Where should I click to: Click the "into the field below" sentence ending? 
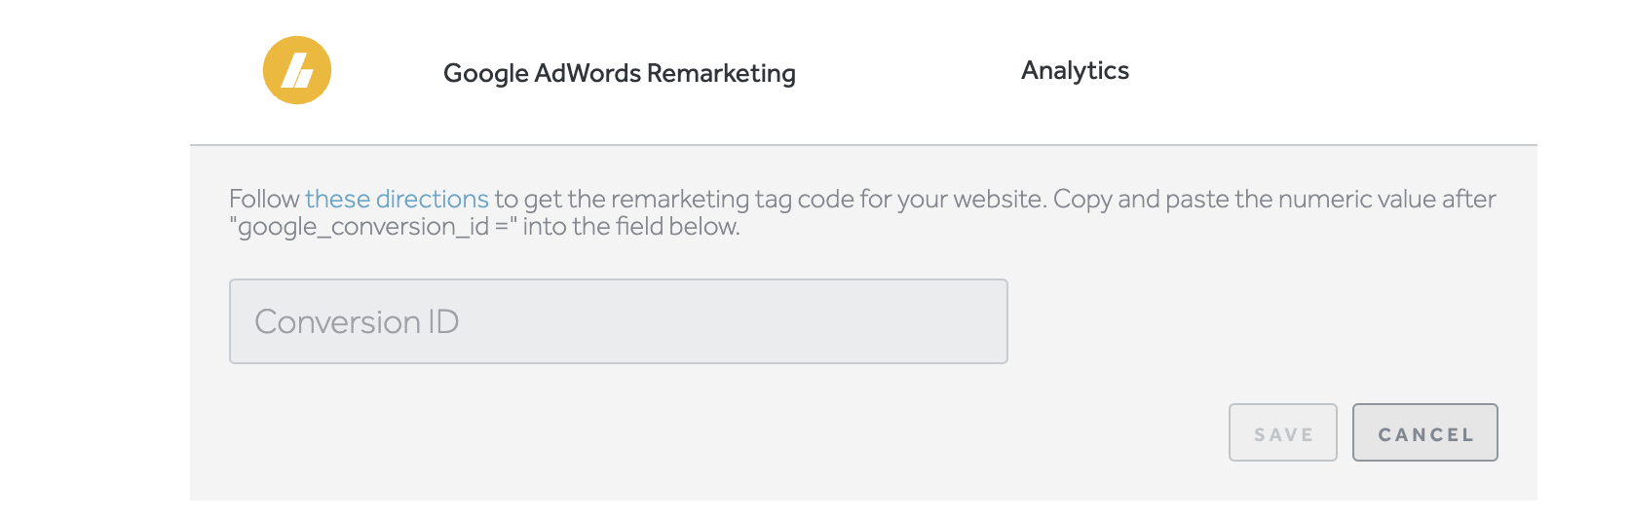click(x=631, y=227)
